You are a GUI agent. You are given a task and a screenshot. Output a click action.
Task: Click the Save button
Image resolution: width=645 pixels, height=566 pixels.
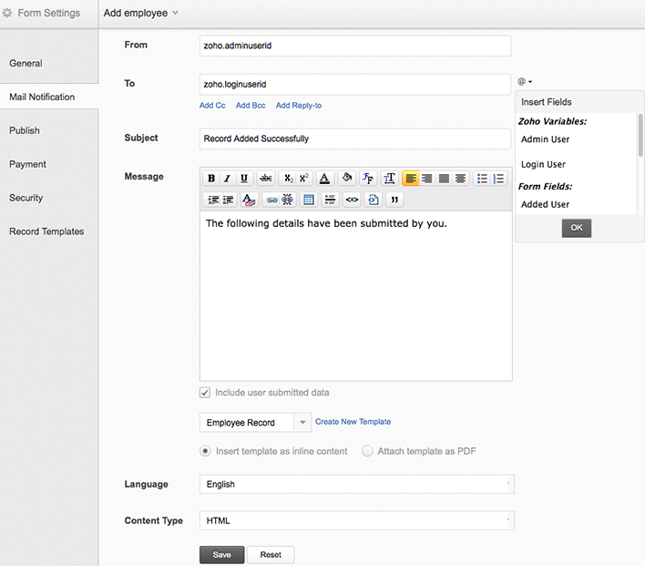[221, 555]
